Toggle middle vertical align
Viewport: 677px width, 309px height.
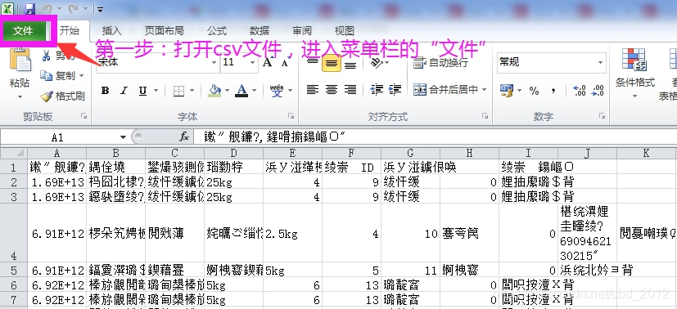[332, 64]
